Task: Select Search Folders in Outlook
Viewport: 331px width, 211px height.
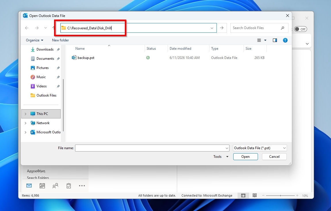Action: tap(38, 178)
